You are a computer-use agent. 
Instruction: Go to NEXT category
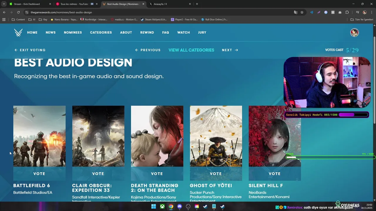pyautogui.click(x=230, y=50)
